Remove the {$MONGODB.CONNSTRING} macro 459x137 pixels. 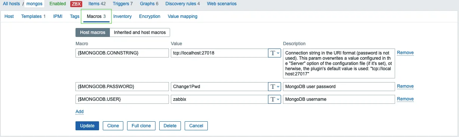(405, 53)
